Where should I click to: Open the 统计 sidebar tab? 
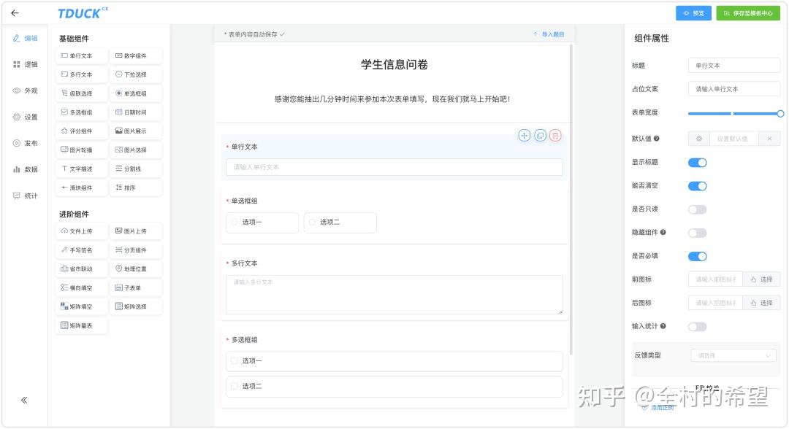click(x=25, y=196)
